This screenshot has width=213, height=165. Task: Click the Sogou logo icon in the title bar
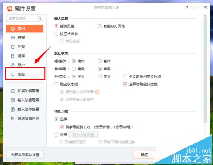[10, 9]
